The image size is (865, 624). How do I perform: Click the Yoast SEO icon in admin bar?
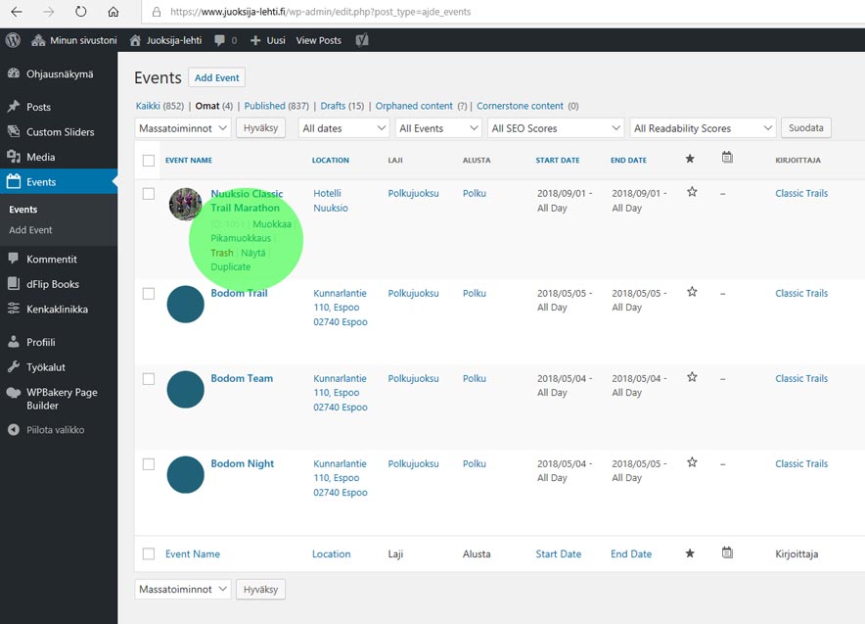coord(362,40)
